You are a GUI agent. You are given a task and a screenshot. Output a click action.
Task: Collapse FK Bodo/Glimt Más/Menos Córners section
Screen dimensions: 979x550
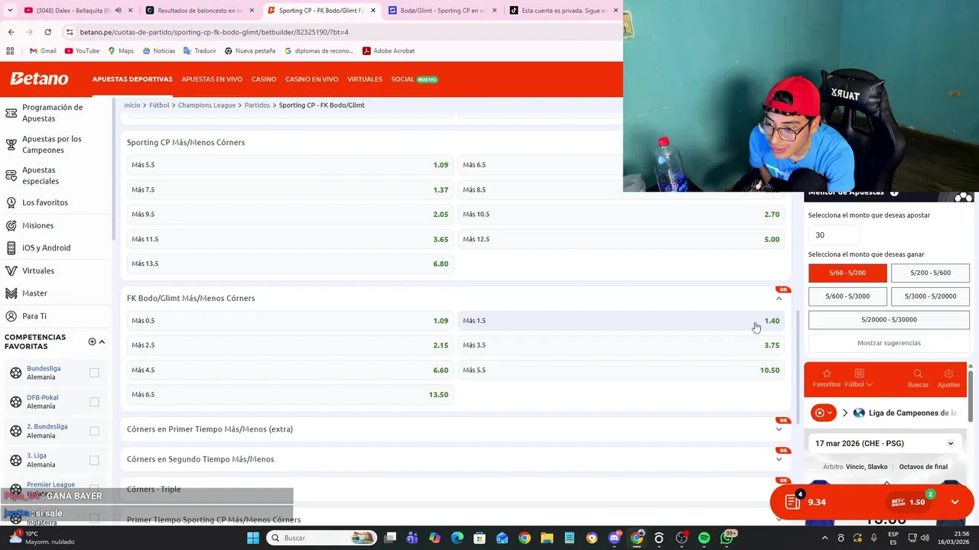pyautogui.click(x=779, y=298)
